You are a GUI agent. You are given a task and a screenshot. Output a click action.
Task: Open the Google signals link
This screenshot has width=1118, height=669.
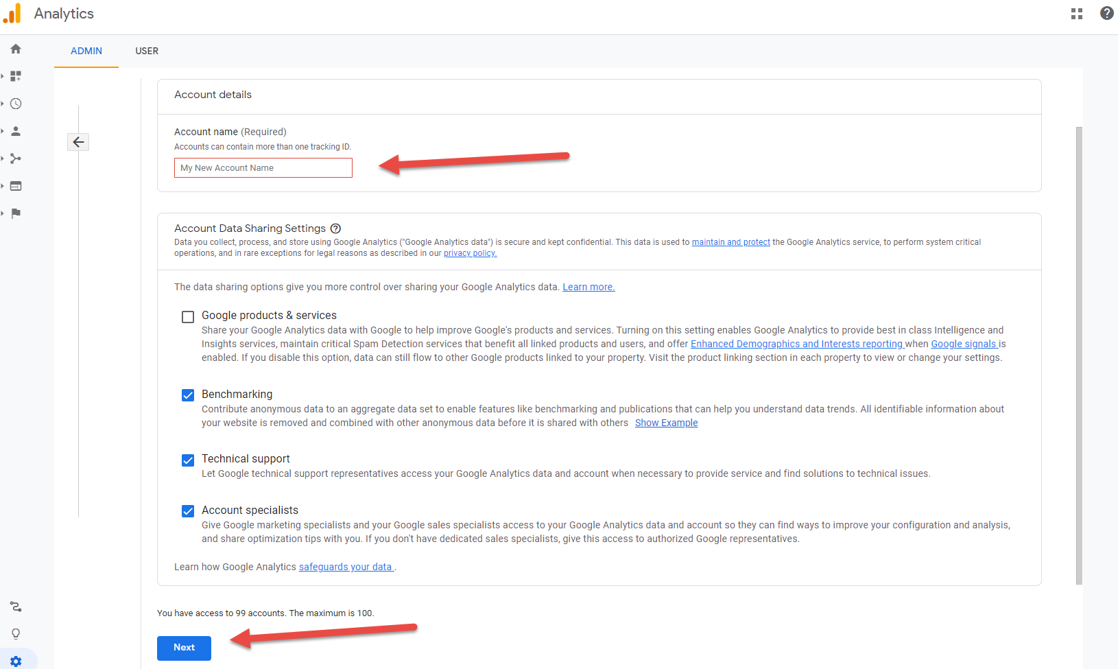click(x=963, y=344)
